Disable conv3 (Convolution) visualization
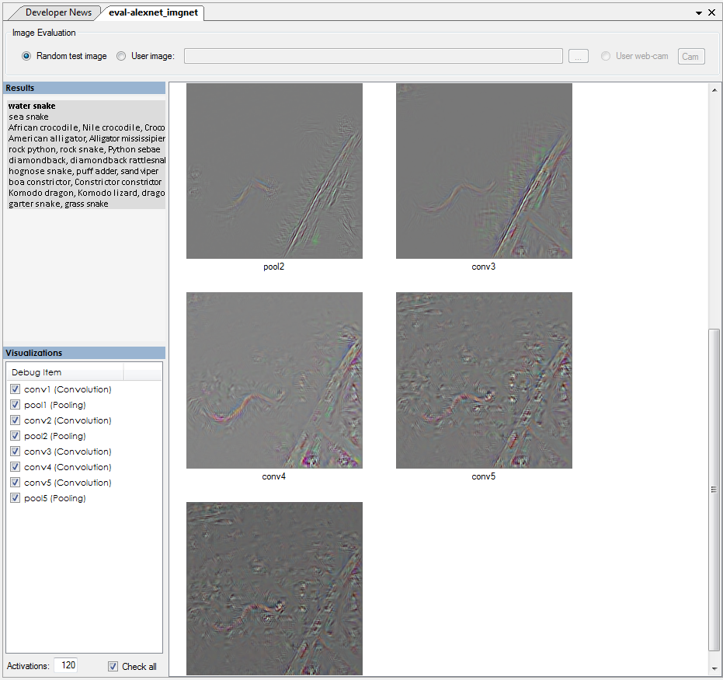Viewport: 723px width, 680px height. (x=16, y=452)
